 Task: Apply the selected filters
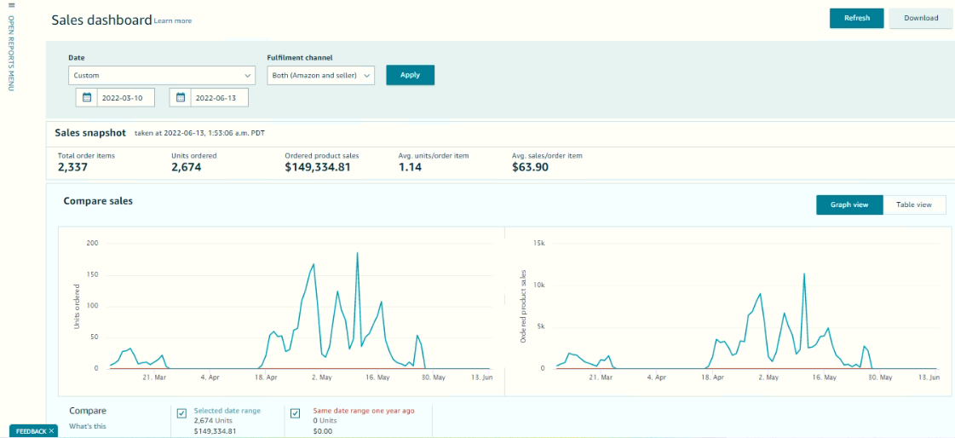(411, 75)
